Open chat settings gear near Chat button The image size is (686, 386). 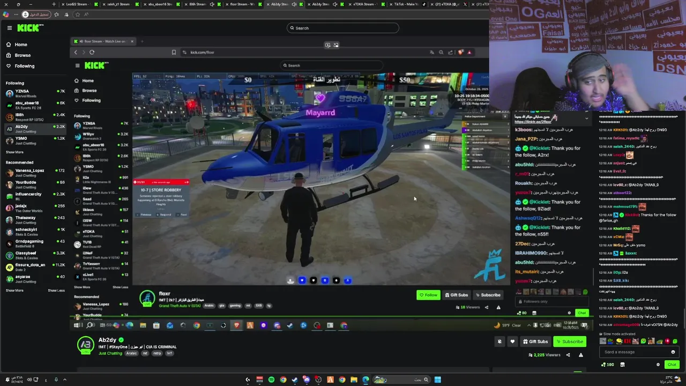(658, 365)
